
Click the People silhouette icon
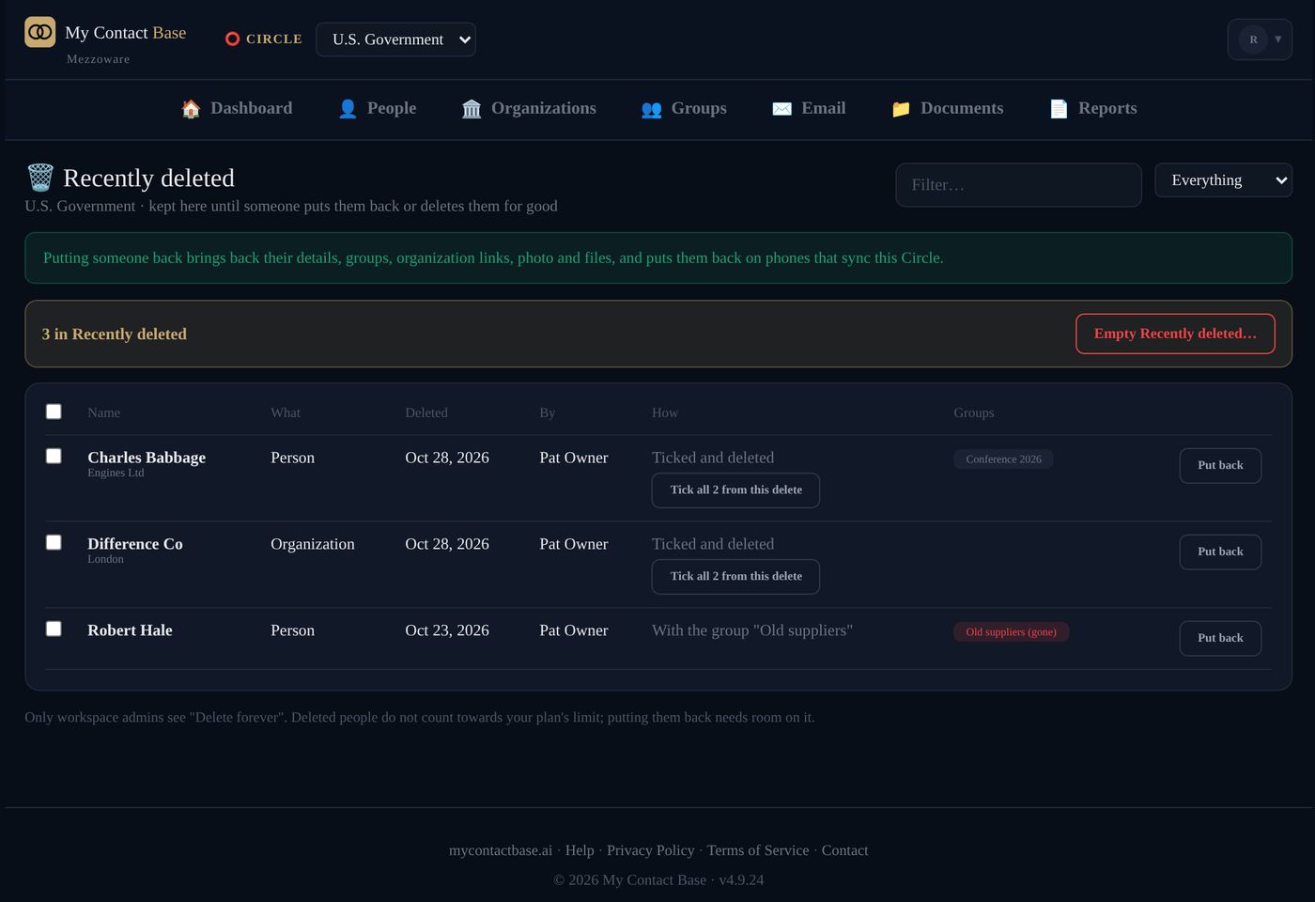point(348,109)
